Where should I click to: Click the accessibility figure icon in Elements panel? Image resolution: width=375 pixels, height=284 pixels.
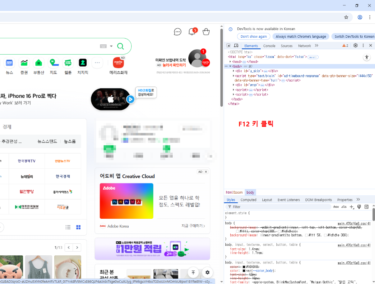point(367,57)
